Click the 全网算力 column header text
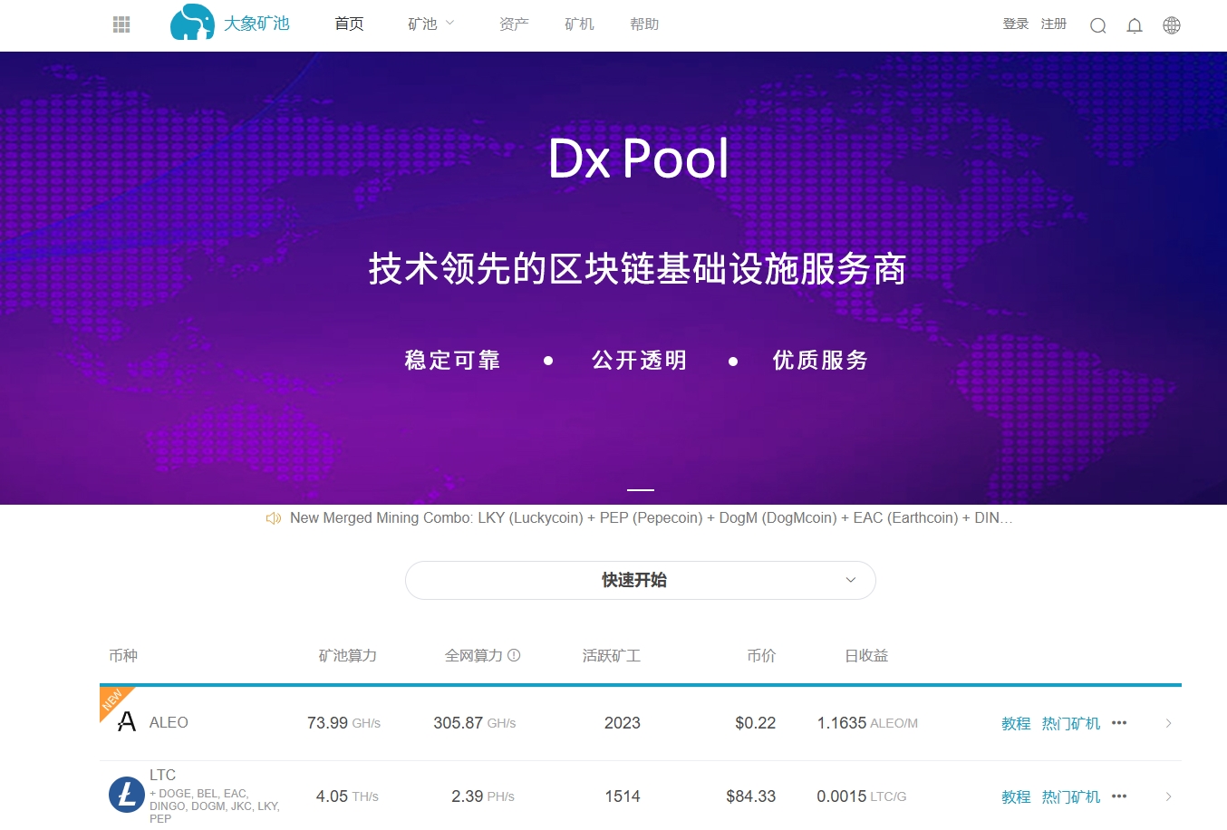The width and height of the screenshot is (1227, 830). [x=474, y=655]
